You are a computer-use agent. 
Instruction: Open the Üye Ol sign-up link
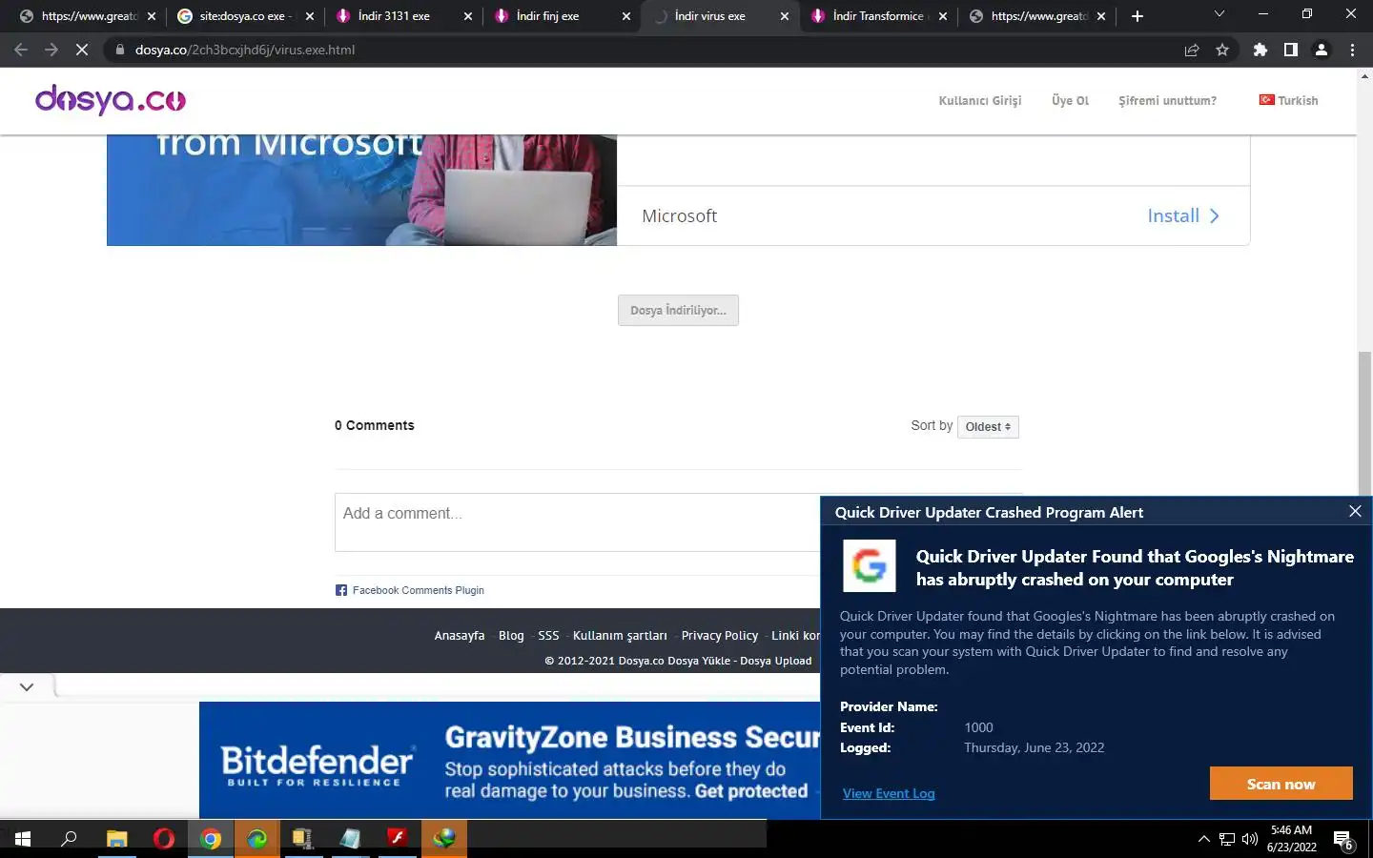tap(1070, 100)
